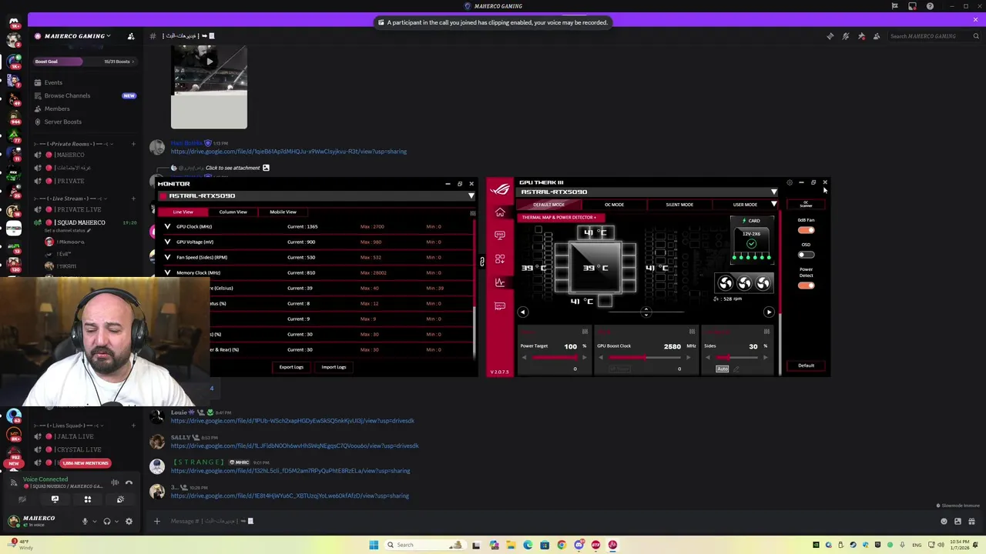
Task: Select Default Mode tab
Action: click(548, 205)
